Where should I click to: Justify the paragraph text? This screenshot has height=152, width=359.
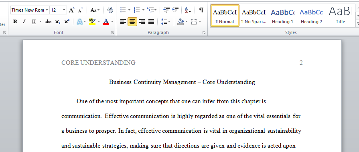151,22
